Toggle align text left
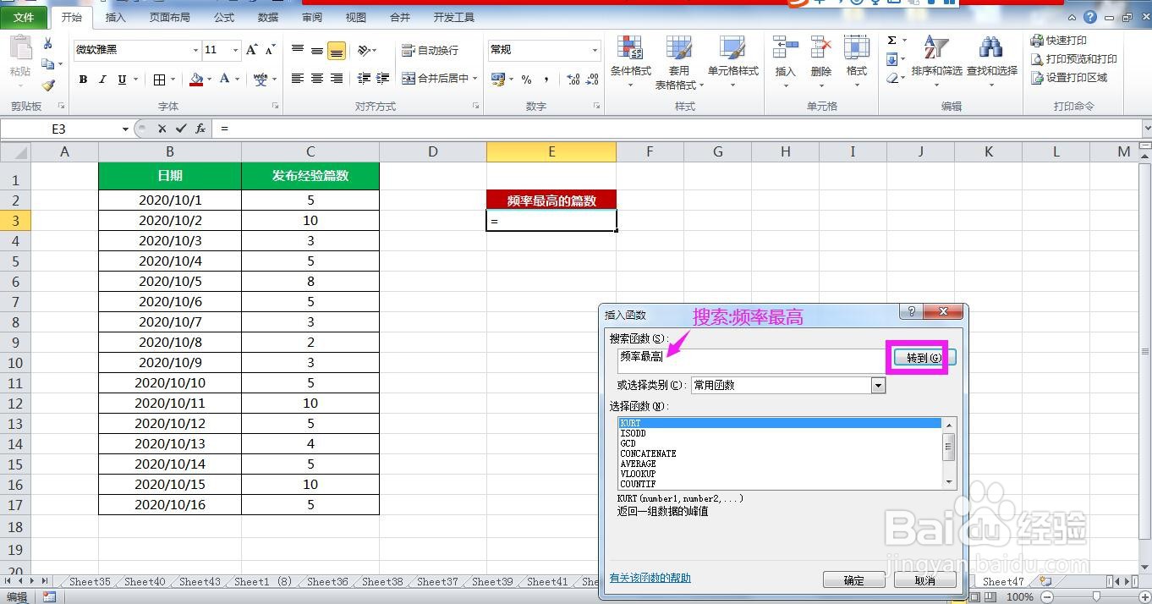 pos(298,79)
